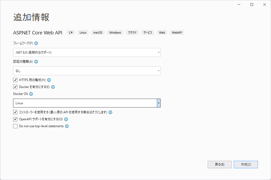Click the info icon beside 認証の種類(A)

[x=36, y=62]
